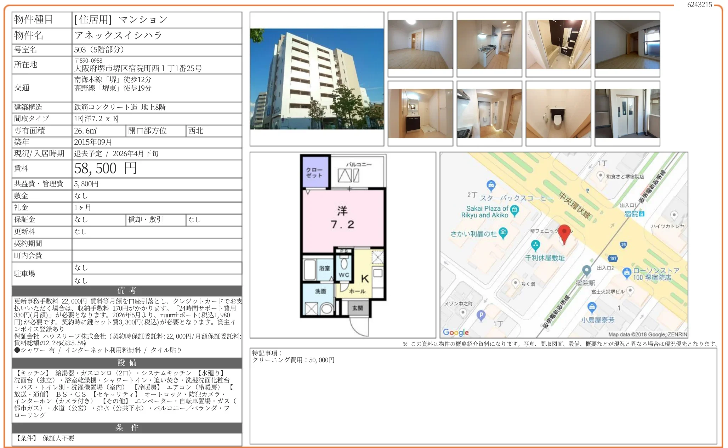Click the Lawson Store 100 shopping icon
728x448 pixels.
click(627, 272)
